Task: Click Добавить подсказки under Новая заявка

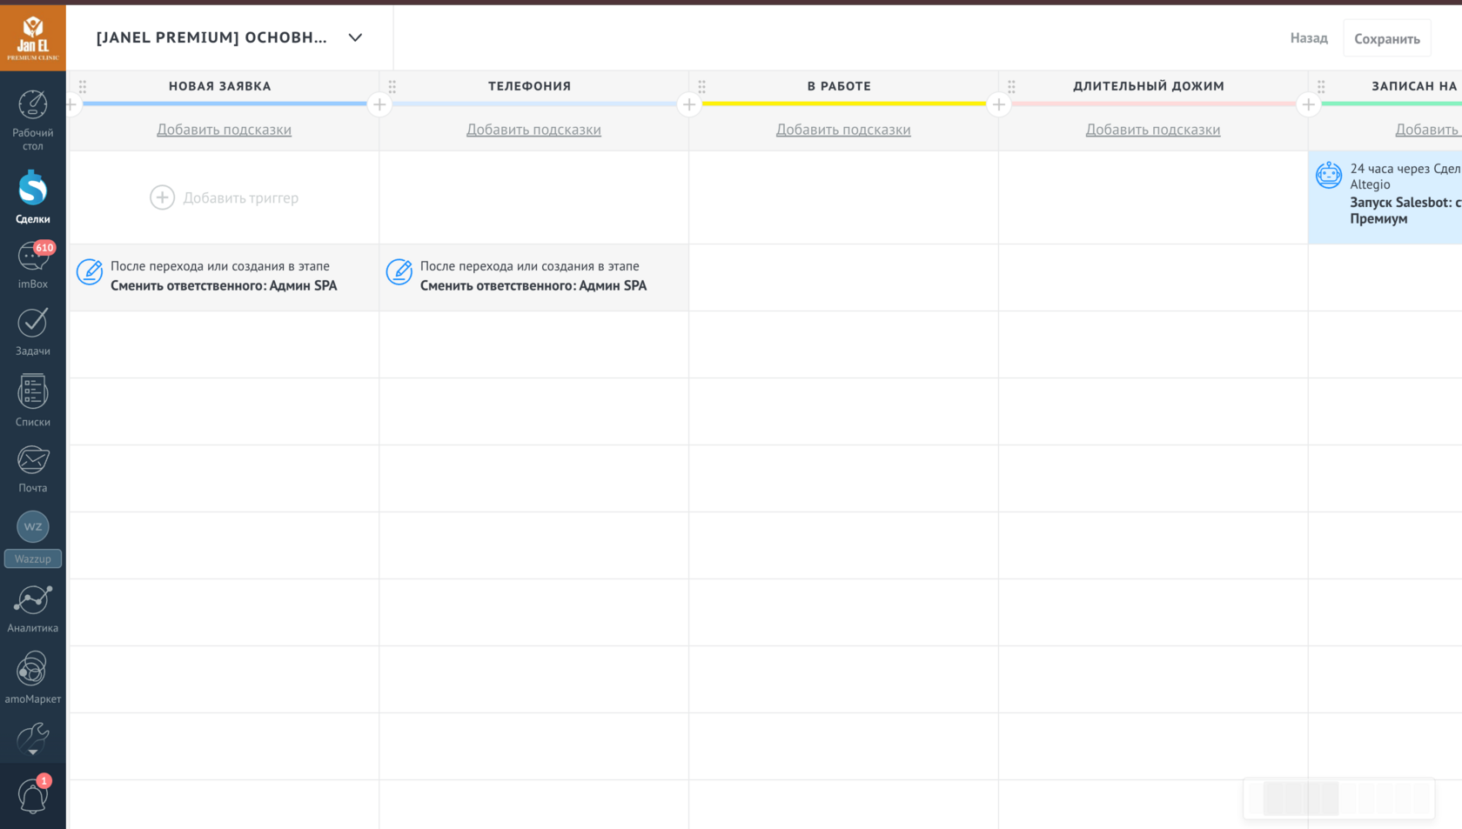Action: 225,130
